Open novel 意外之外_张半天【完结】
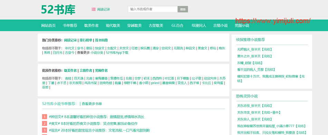This screenshot has height=135, width=328. (x=254, y=56)
